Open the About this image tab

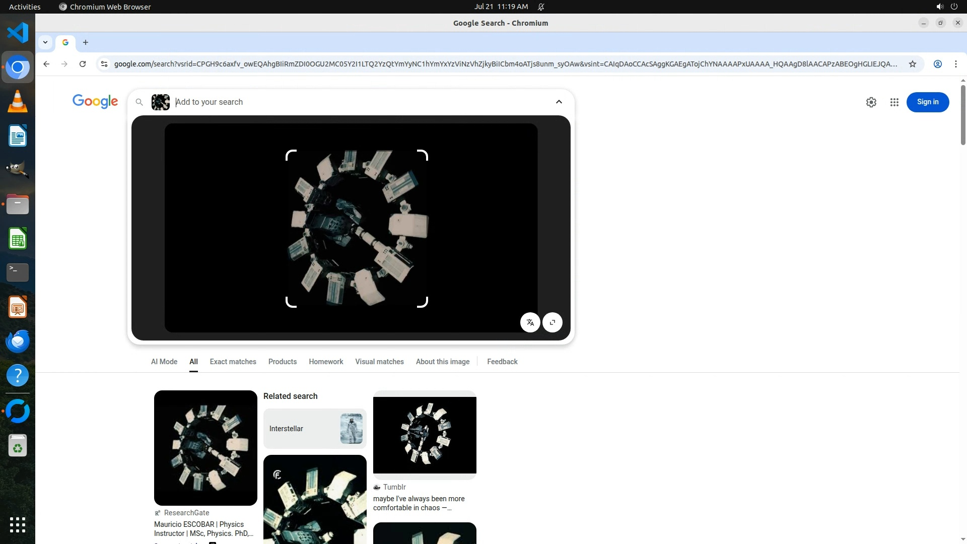[x=442, y=362]
